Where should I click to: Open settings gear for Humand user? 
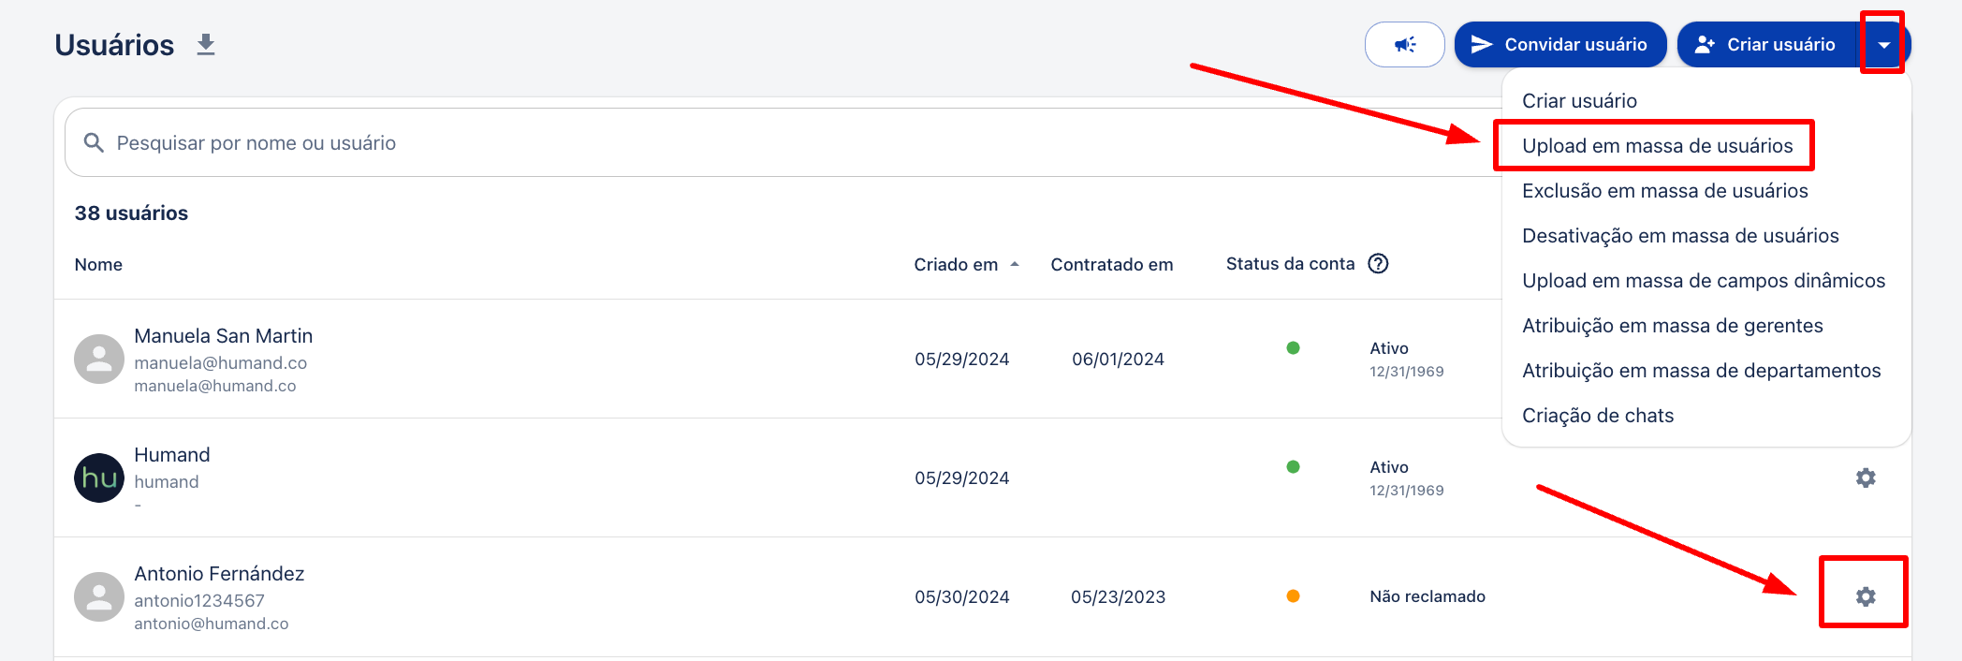pos(1865,477)
